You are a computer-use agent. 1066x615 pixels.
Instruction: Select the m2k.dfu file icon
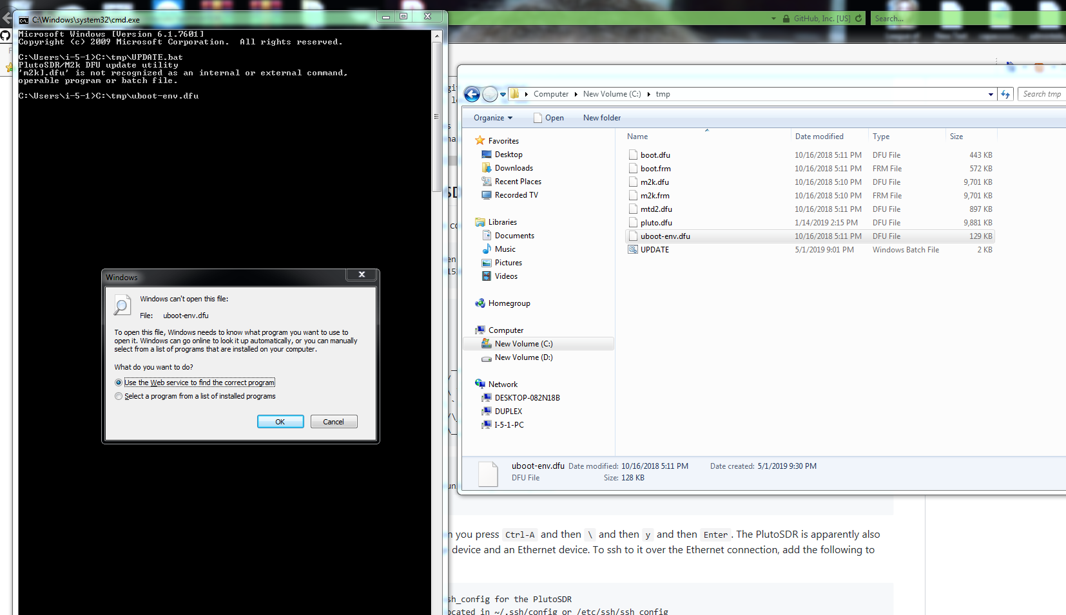coord(633,182)
